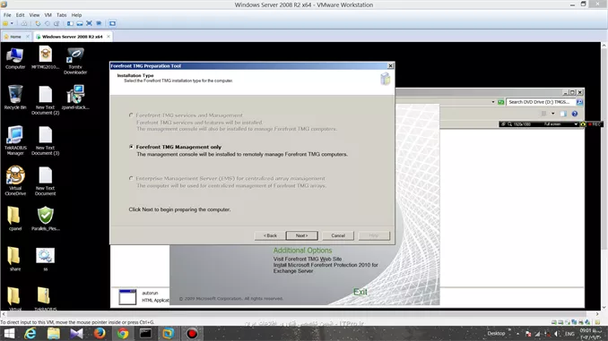Image resolution: width=608 pixels, height=341 pixels.
Task: Cancel the TMG Preparation Tool
Action: [338, 235]
